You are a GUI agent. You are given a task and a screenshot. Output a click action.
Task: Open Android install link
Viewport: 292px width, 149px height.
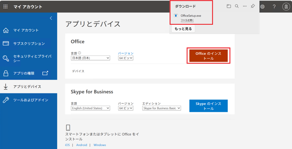tap(82, 145)
